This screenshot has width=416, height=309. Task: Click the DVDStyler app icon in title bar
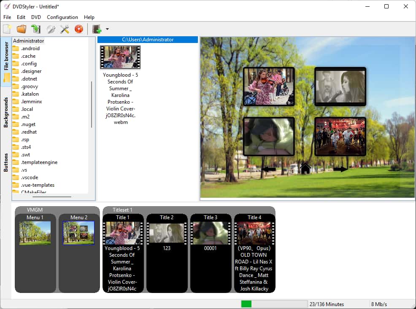pyautogui.click(x=7, y=6)
